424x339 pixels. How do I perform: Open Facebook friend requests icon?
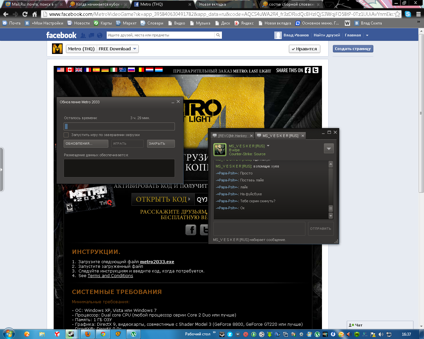(x=83, y=35)
